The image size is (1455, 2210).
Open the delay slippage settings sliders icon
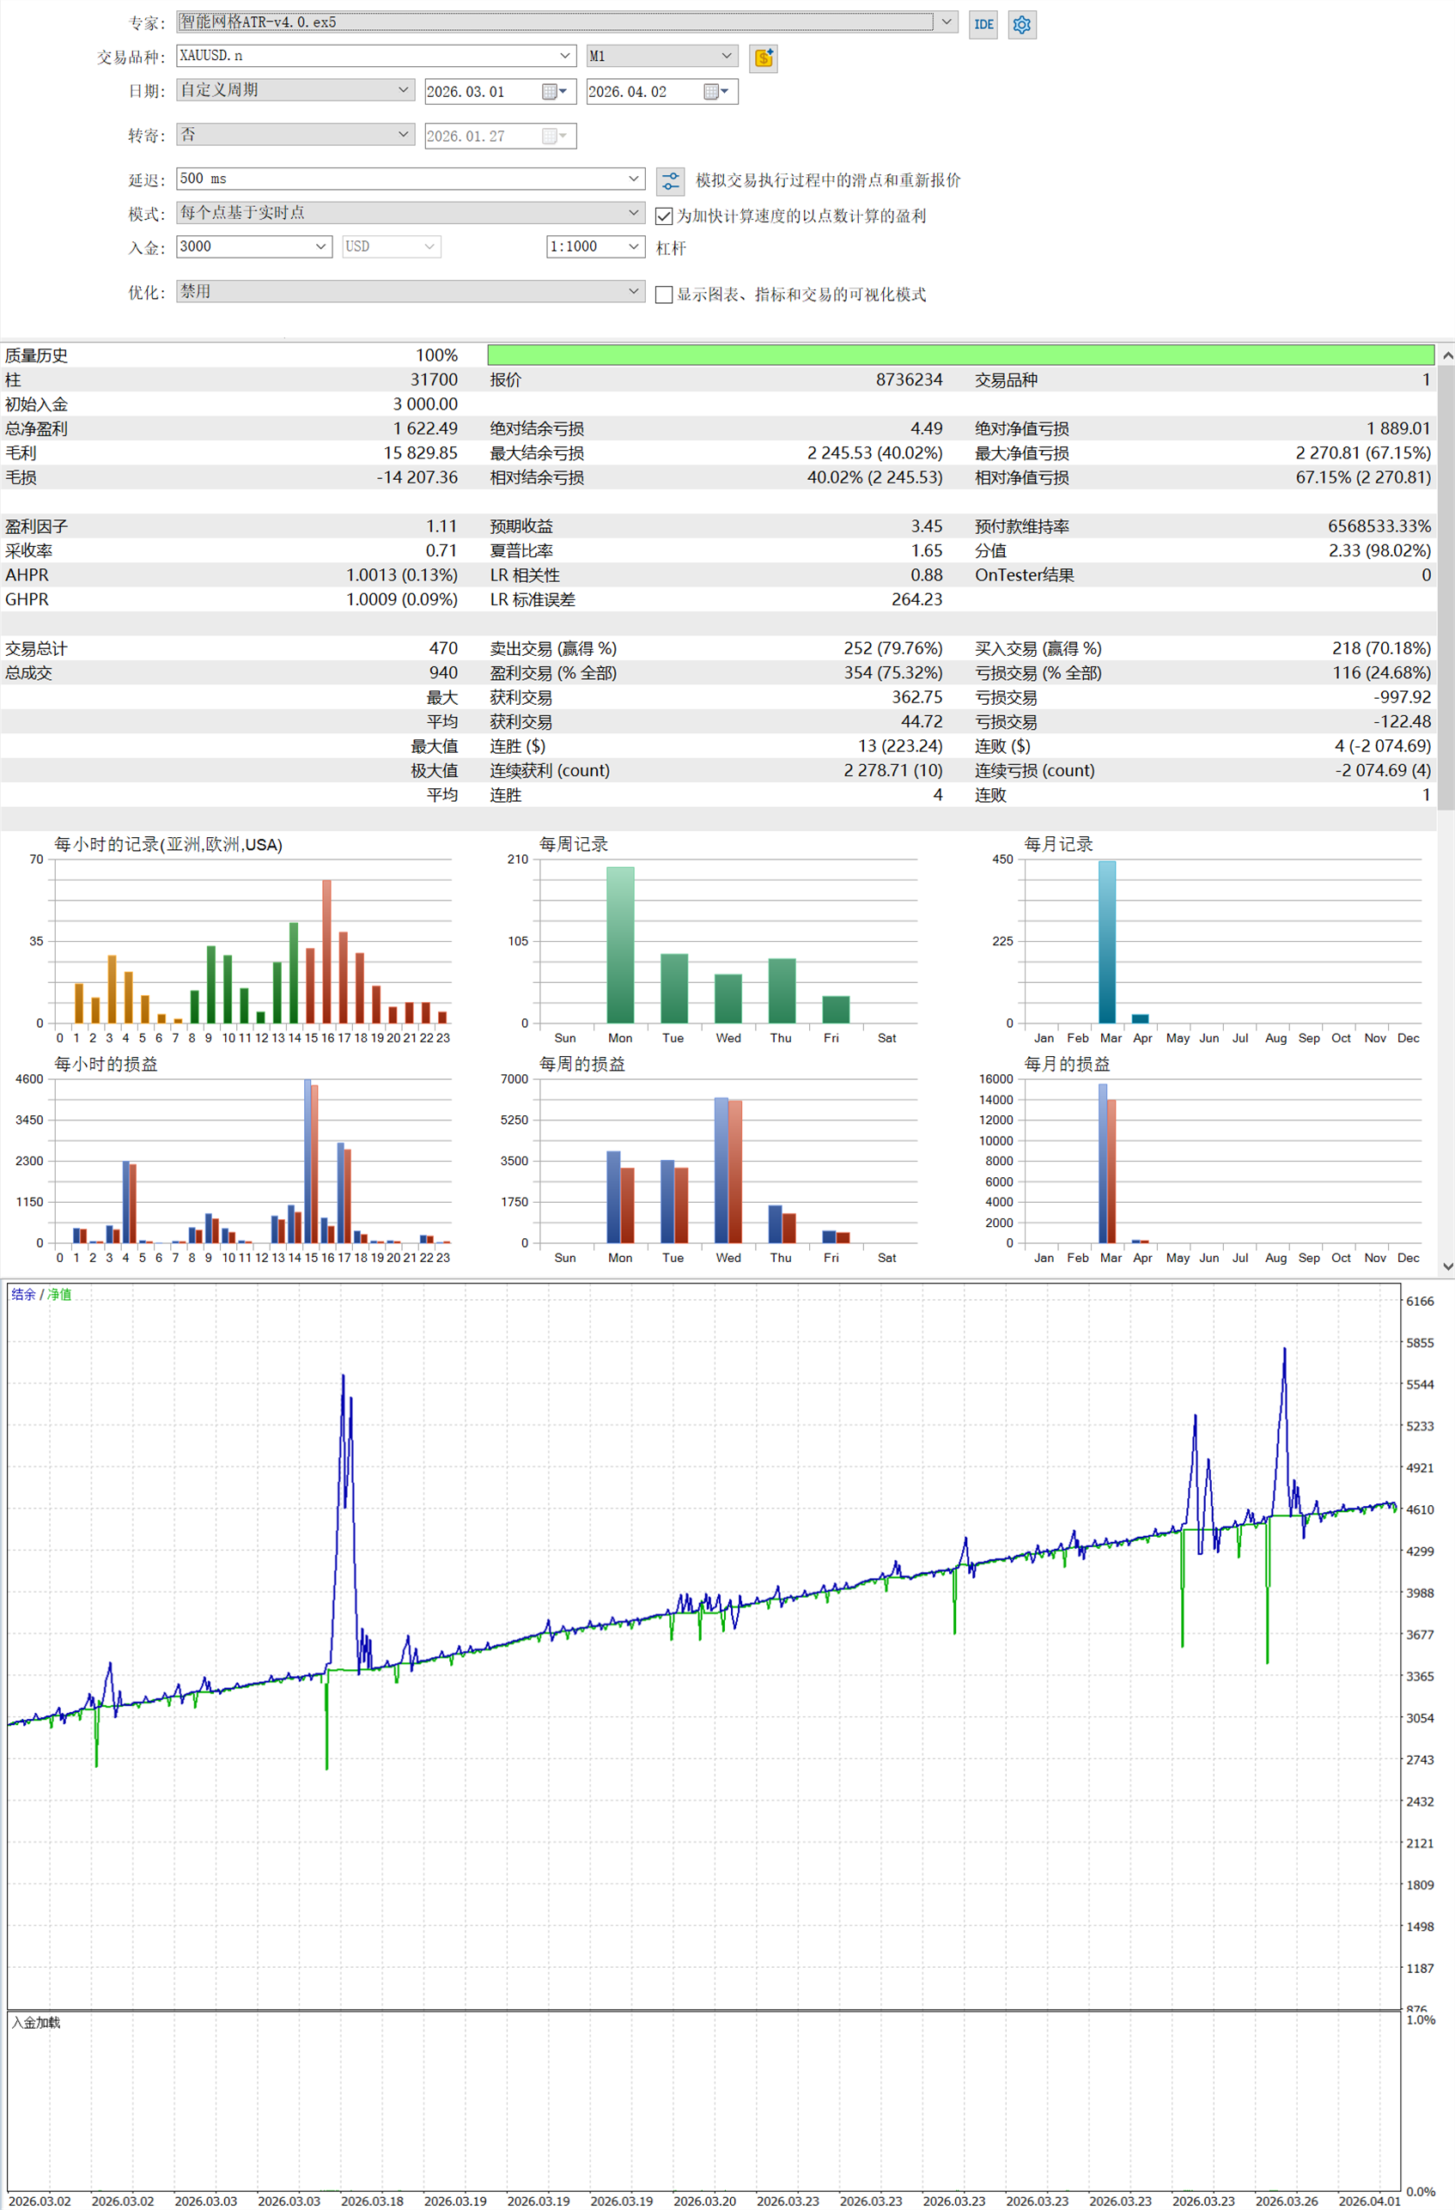click(x=670, y=180)
